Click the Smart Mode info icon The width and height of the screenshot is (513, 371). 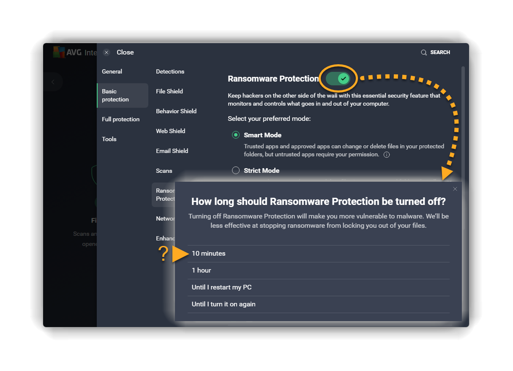[x=386, y=155]
